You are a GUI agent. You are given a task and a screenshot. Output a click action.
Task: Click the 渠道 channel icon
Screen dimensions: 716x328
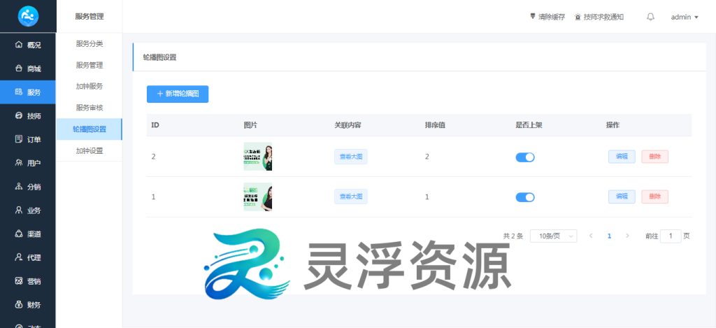click(19, 234)
